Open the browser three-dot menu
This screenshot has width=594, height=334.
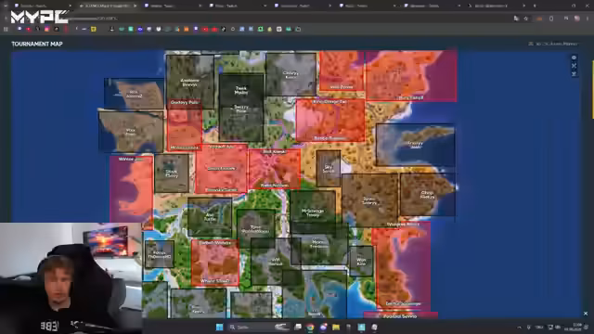(x=588, y=19)
